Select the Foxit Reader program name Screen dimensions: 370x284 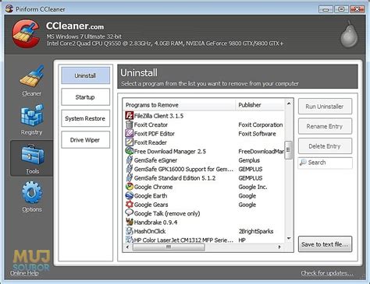coord(151,142)
